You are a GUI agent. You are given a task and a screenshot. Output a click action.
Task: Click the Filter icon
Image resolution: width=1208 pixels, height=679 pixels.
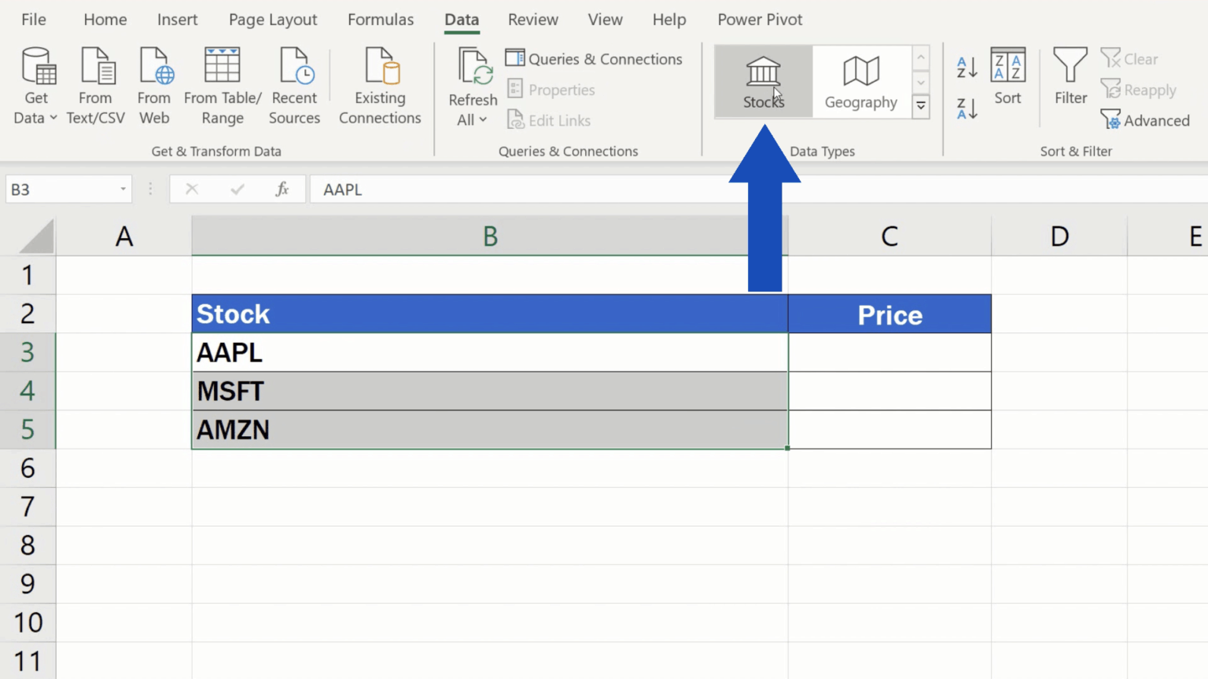click(1070, 75)
